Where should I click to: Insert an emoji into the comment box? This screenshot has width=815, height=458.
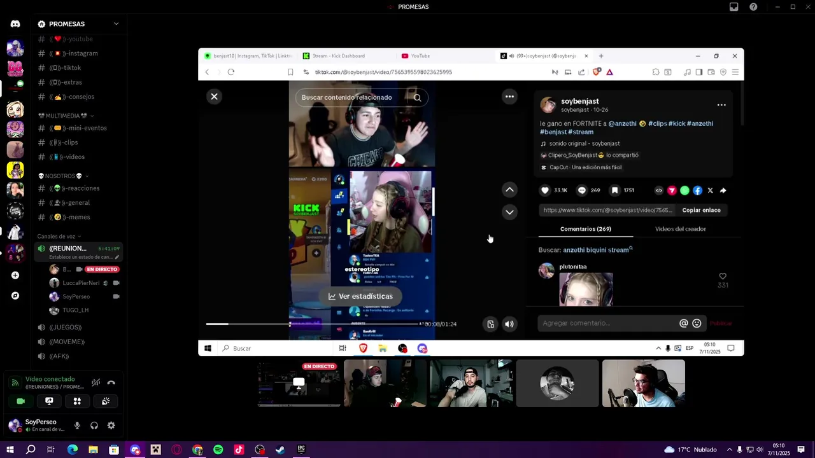point(697,323)
